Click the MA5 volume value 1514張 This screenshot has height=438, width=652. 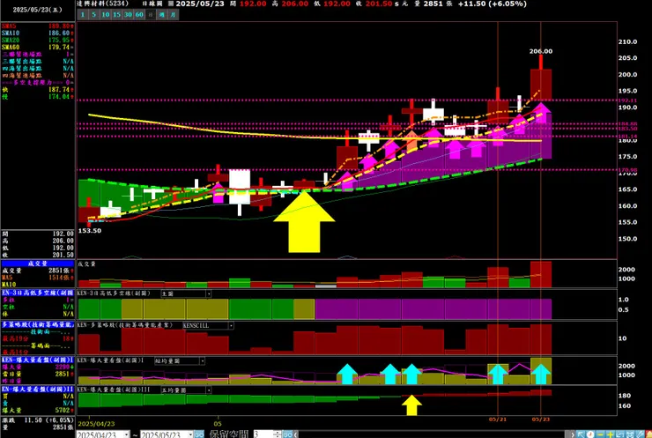[61, 278]
